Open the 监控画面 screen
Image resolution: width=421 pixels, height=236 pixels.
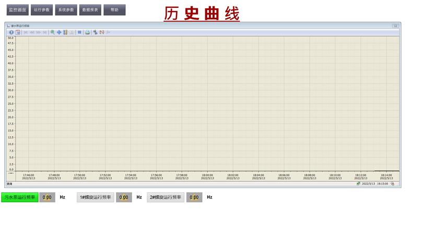[x=18, y=10]
